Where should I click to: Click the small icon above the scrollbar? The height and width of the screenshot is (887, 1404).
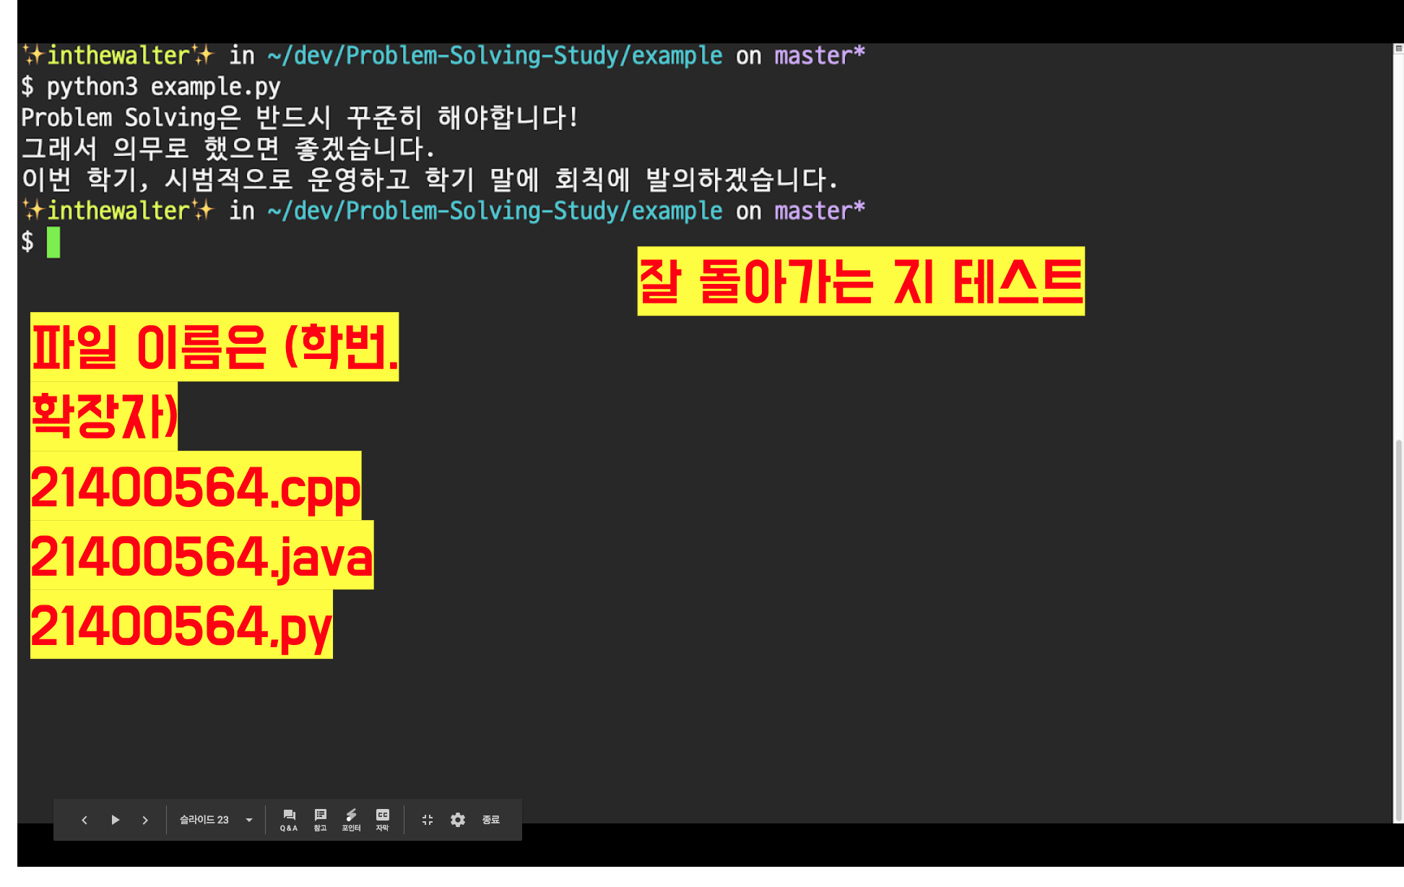[1398, 48]
